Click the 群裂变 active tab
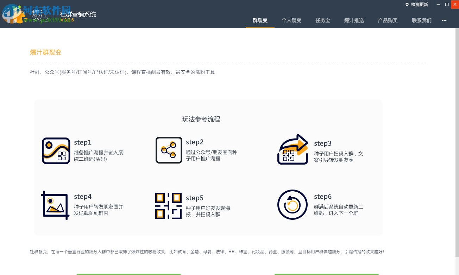This screenshot has width=459, height=275. point(260,20)
